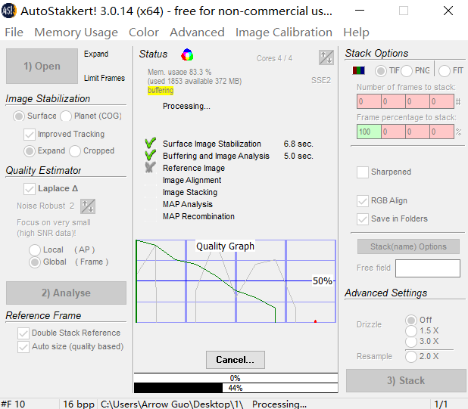Toggle the RGB Align checkbox
This screenshot has height=409, width=468.
(363, 201)
